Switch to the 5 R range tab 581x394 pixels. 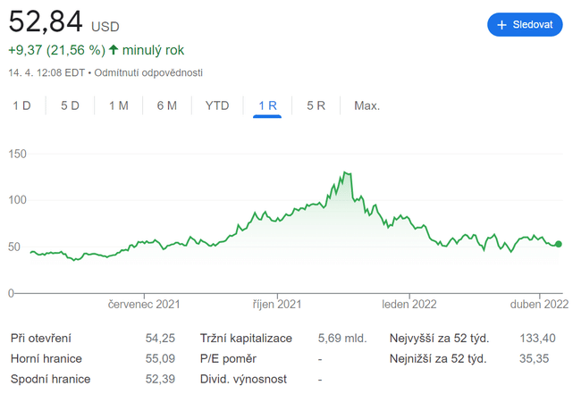[x=316, y=105]
